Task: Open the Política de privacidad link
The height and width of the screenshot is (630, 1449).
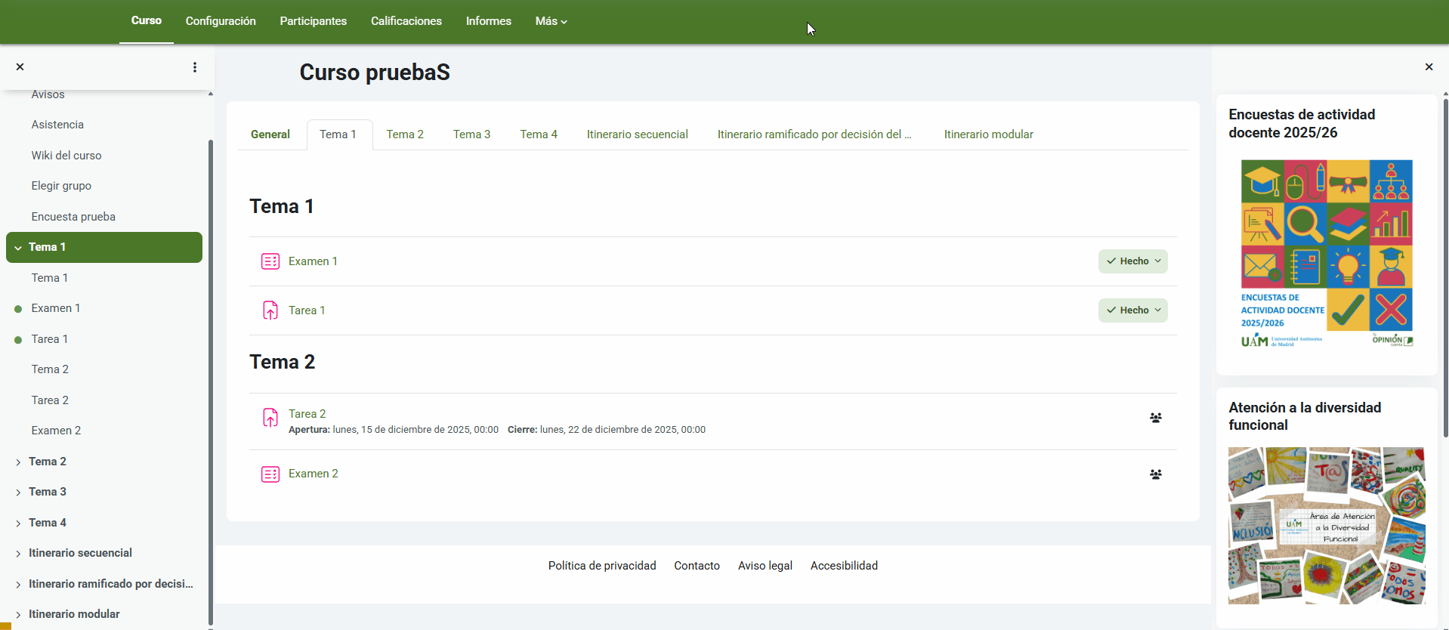Action: point(601,566)
